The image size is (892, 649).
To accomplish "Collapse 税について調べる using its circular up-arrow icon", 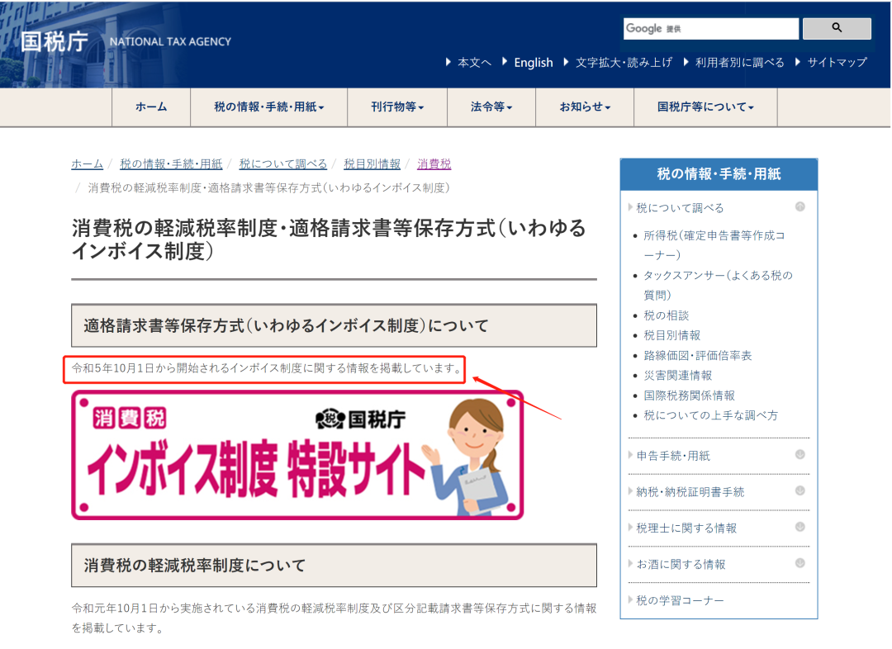I will pos(799,207).
